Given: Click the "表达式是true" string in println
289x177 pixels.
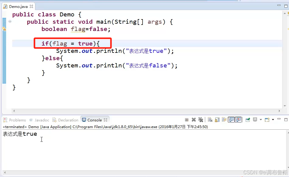Looking at the screenshot, I should point(146,51).
